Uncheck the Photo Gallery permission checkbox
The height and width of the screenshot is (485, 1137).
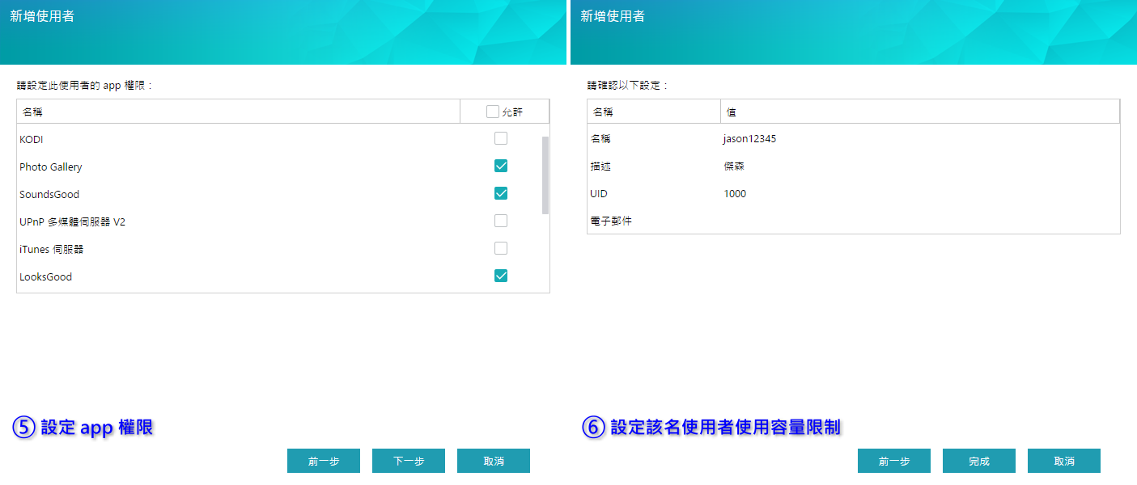501,166
